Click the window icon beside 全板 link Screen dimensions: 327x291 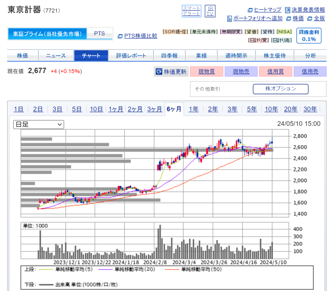tap(310, 19)
